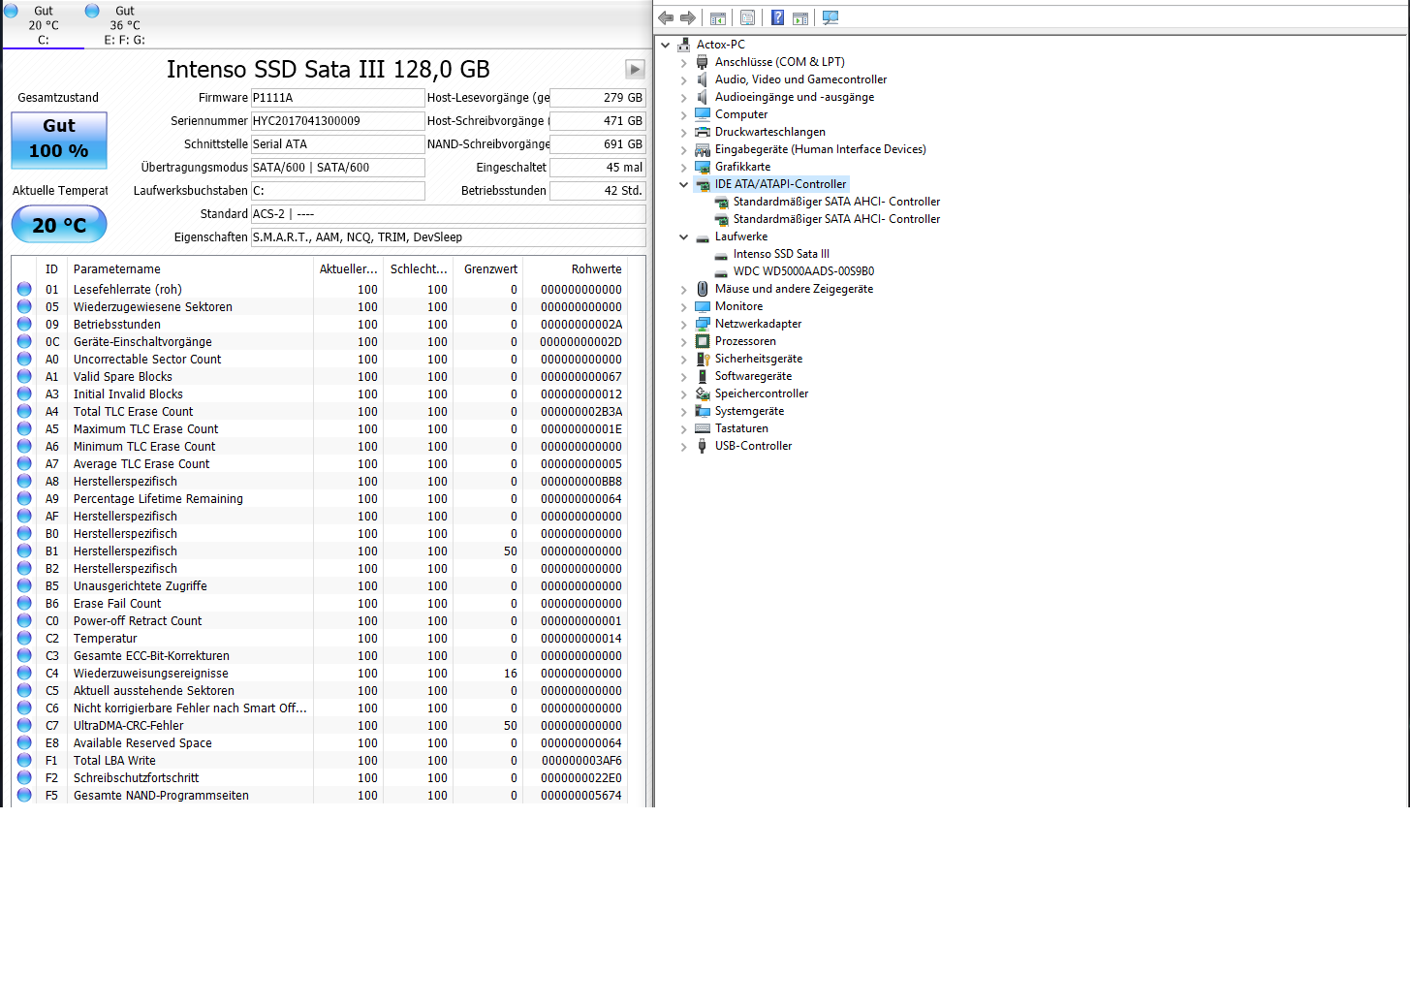This screenshot has height=1007, width=1410.
Task: Select the Audioeingänge und -ausgänge speaker icon
Action: point(703,97)
